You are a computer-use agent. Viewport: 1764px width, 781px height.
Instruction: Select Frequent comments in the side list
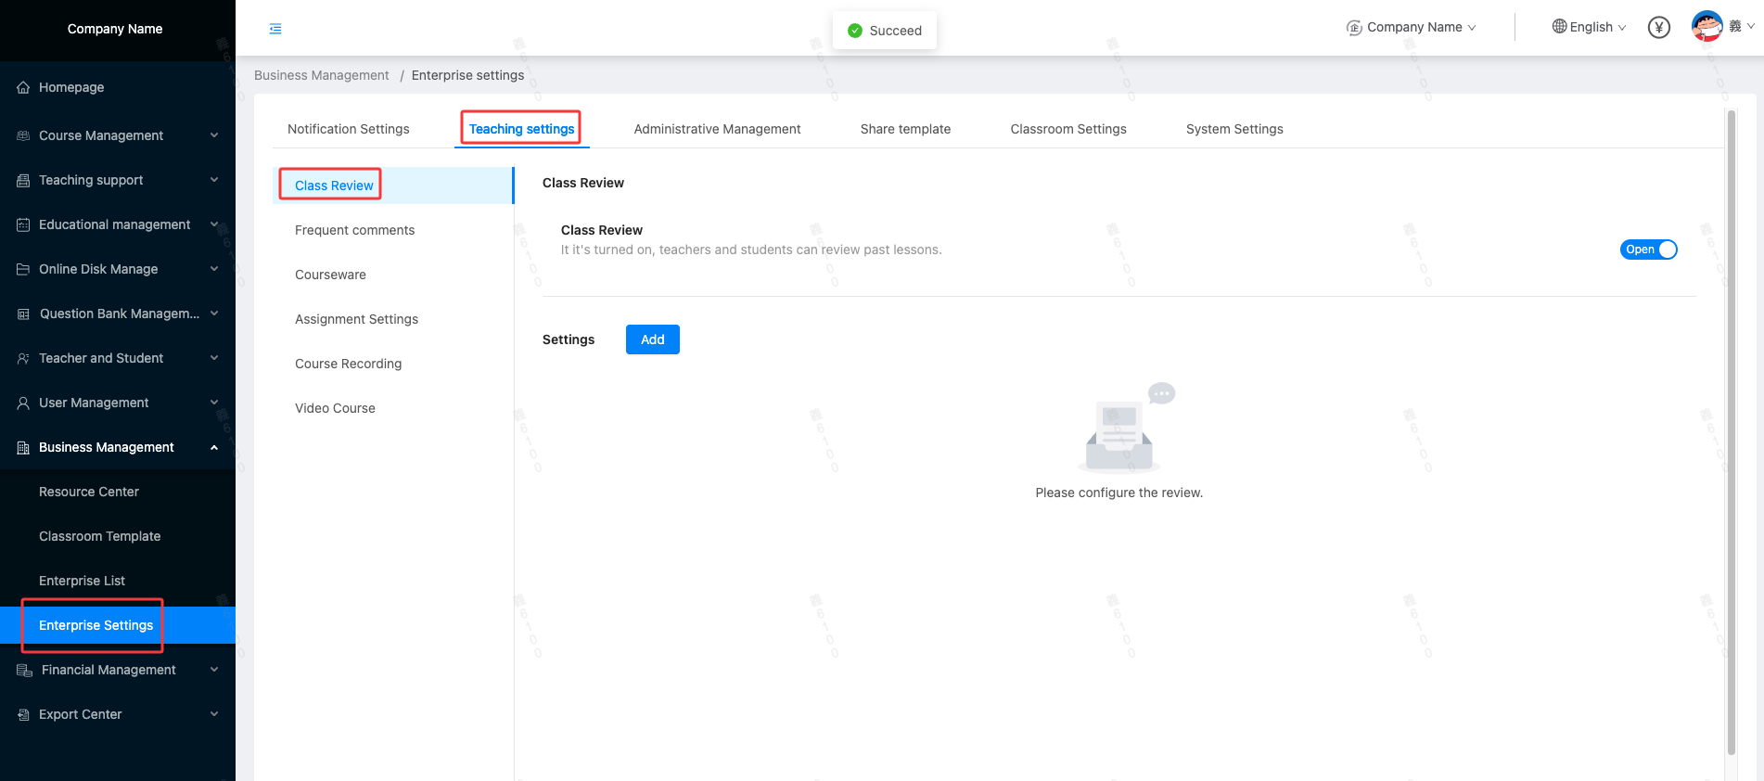(354, 230)
